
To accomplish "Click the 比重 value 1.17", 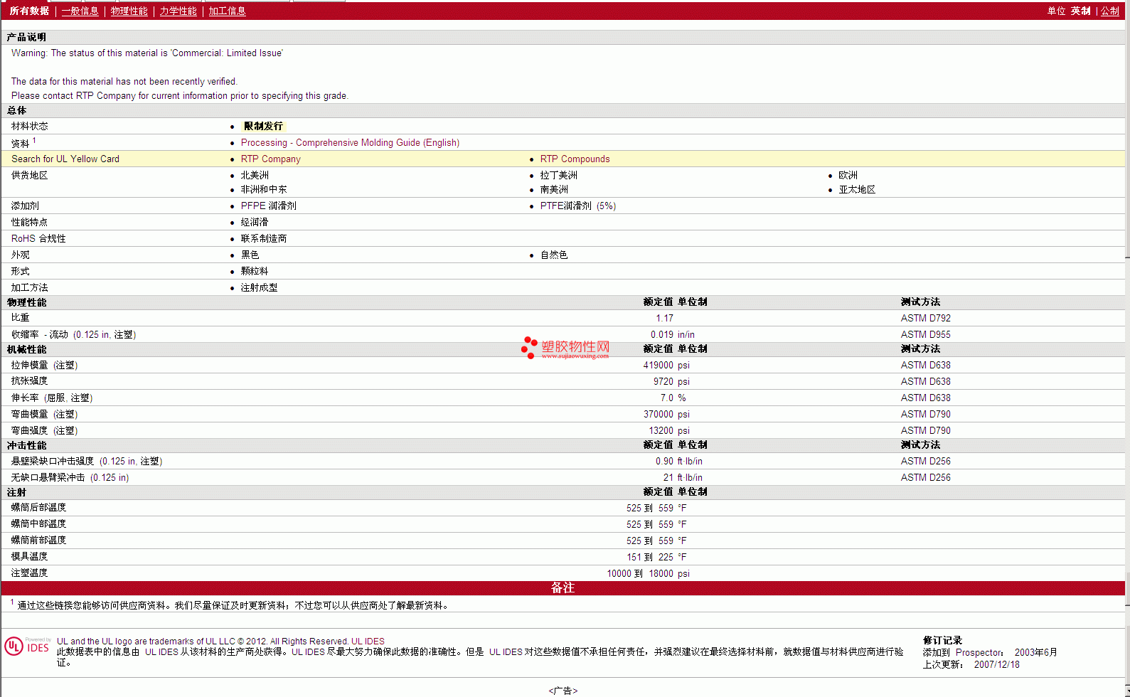I will [x=664, y=319].
